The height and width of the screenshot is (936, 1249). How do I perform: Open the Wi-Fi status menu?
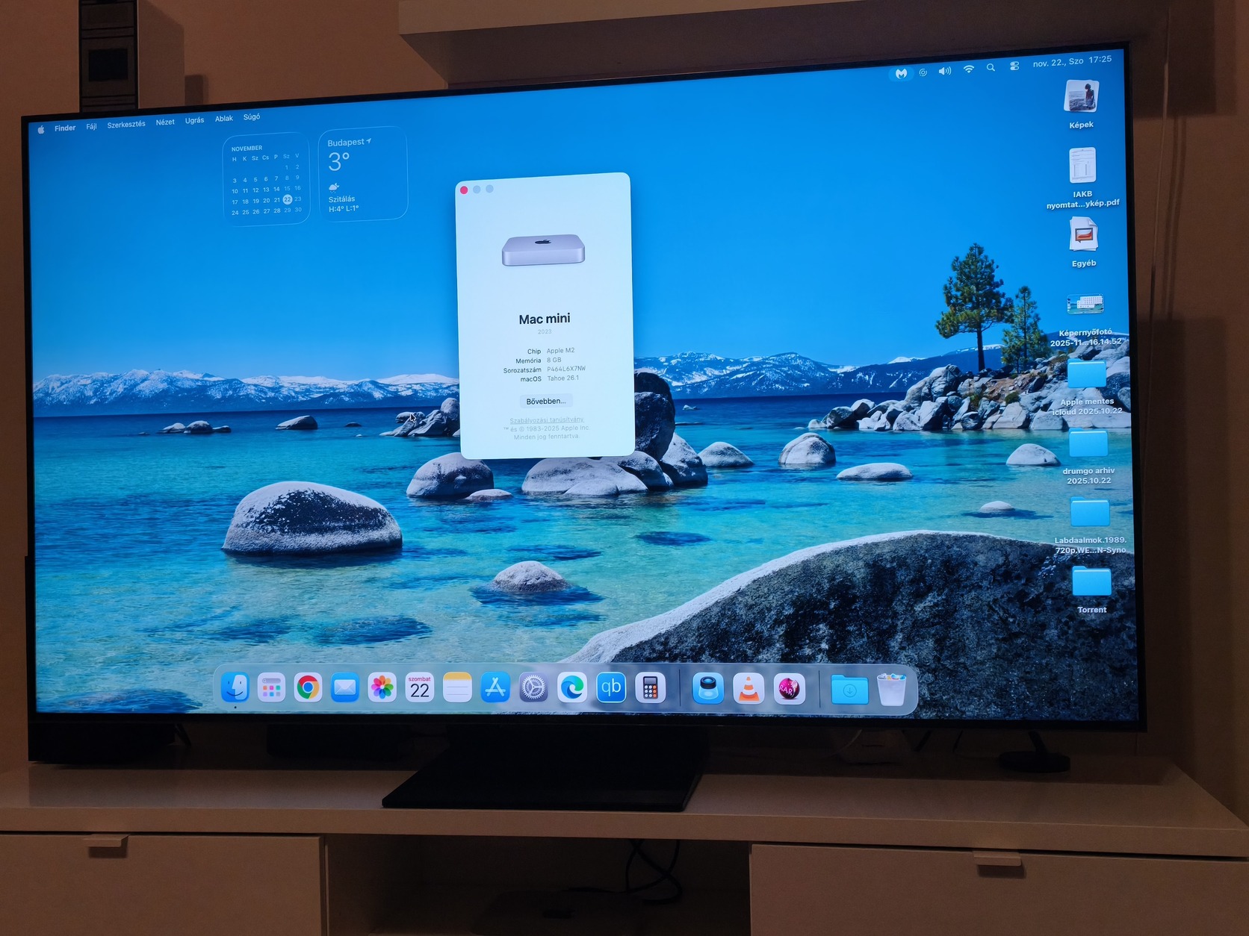point(969,69)
